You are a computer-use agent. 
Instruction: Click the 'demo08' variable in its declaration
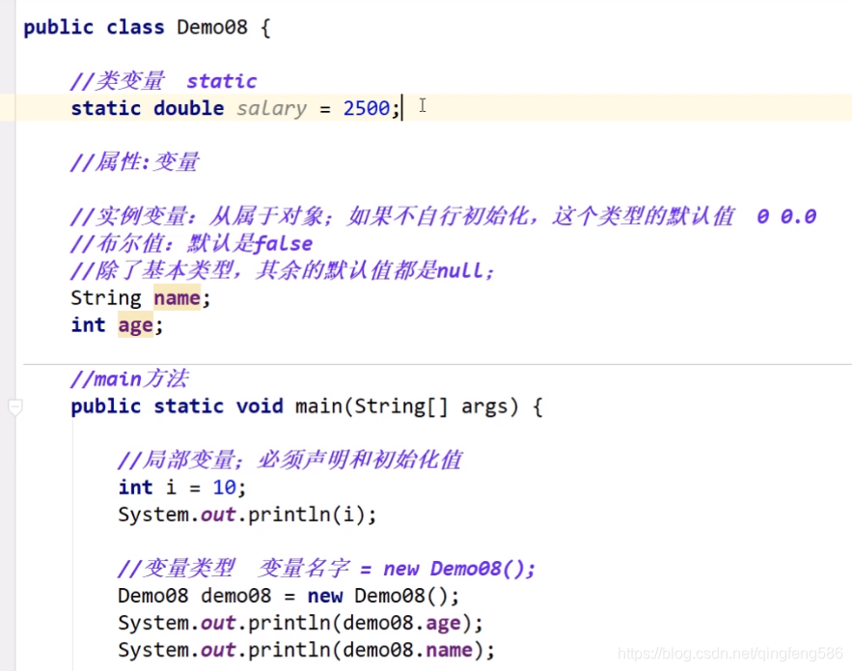pos(235,596)
